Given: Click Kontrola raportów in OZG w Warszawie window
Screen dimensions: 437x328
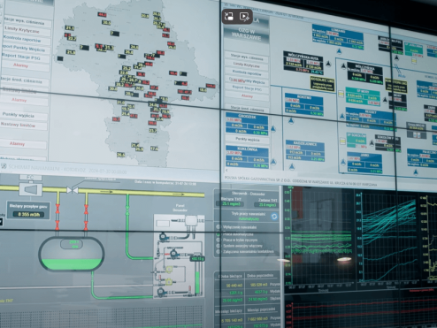Looking at the screenshot, I should (247, 72).
